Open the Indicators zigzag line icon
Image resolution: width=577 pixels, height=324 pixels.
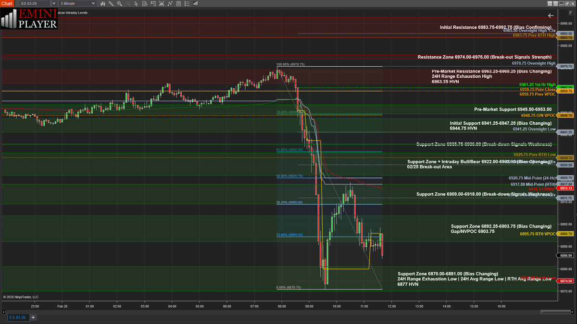point(170,3)
